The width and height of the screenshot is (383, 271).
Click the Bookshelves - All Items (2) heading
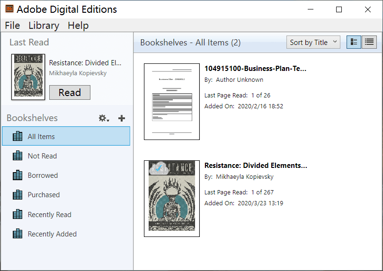pyautogui.click(x=190, y=43)
